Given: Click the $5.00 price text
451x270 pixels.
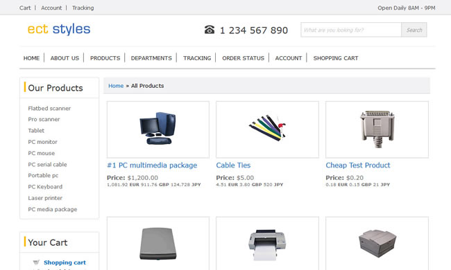Looking at the screenshot, I should click(x=245, y=178).
